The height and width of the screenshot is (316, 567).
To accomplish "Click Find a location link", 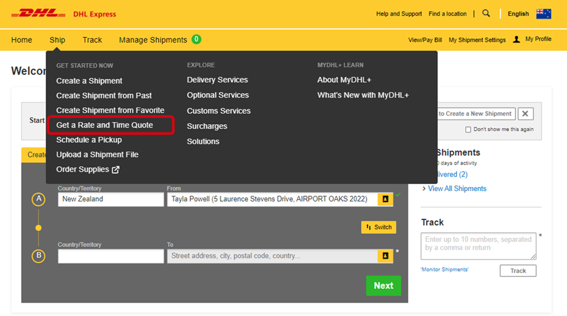I will pos(448,14).
